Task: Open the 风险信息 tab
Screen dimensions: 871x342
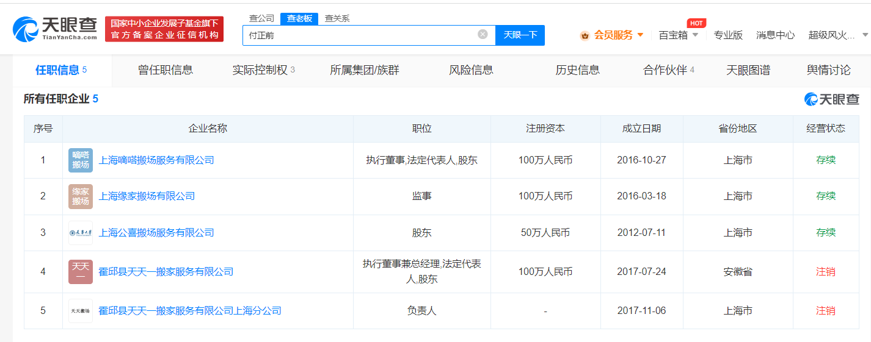Action: pos(471,70)
